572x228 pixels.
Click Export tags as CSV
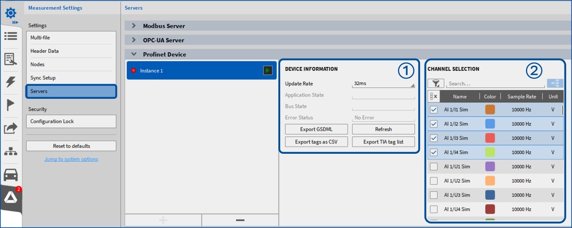(316, 142)
